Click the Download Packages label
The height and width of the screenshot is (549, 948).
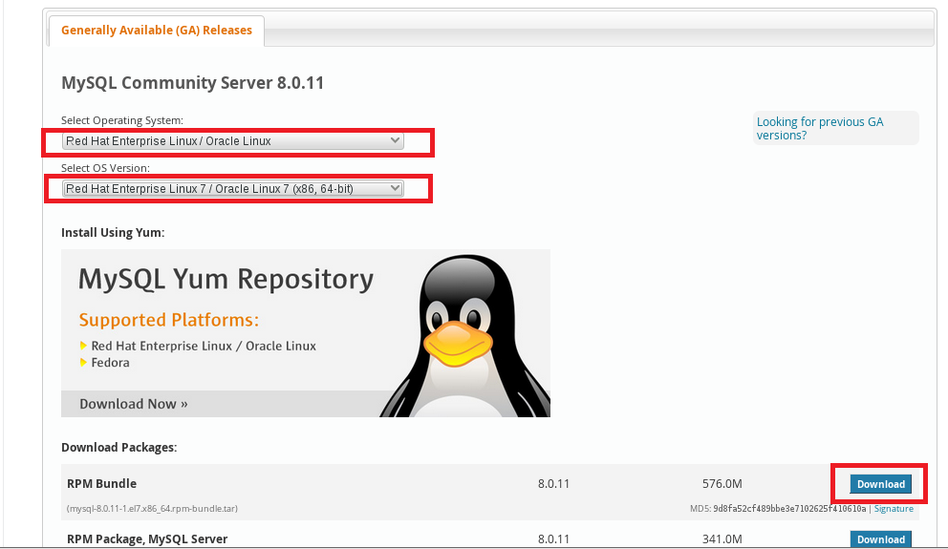(119, 448)
